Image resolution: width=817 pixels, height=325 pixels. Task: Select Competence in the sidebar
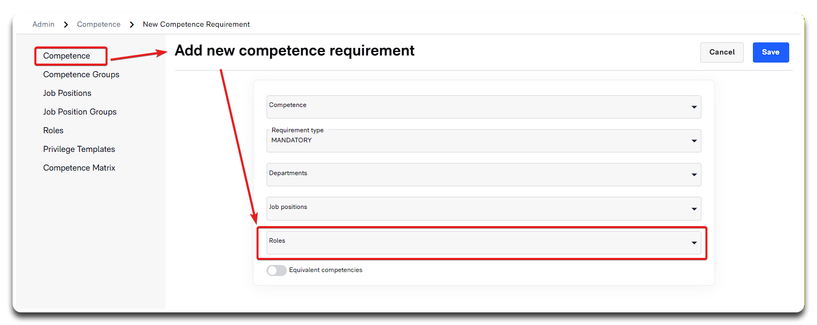[67, 56]
